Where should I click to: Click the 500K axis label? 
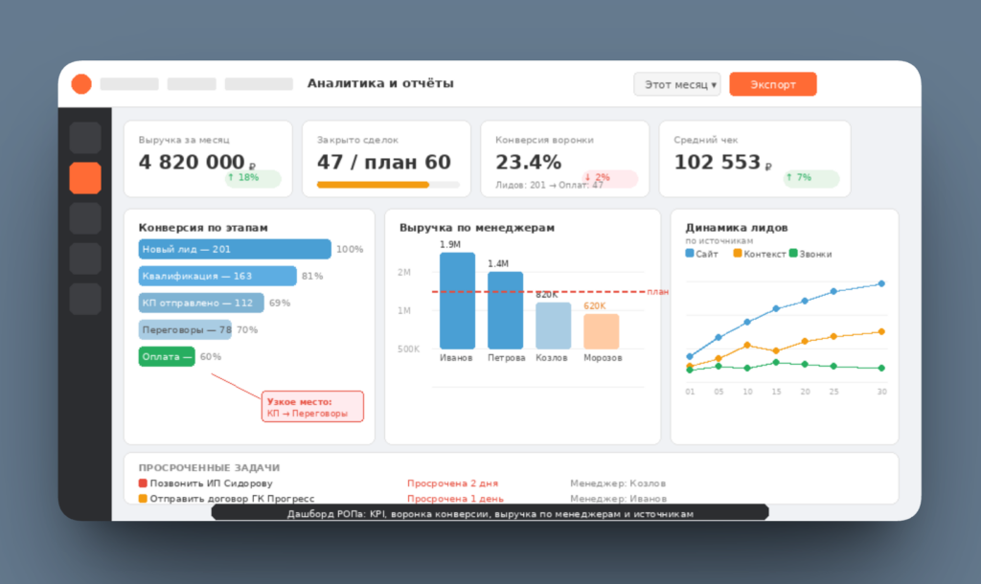pyautogui.click(x=408, y=348)
